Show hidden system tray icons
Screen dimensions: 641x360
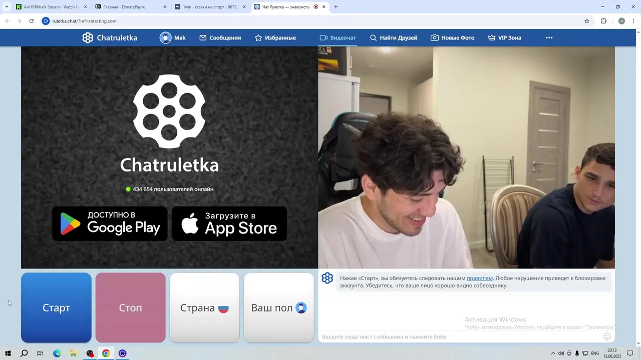point(553,353)
